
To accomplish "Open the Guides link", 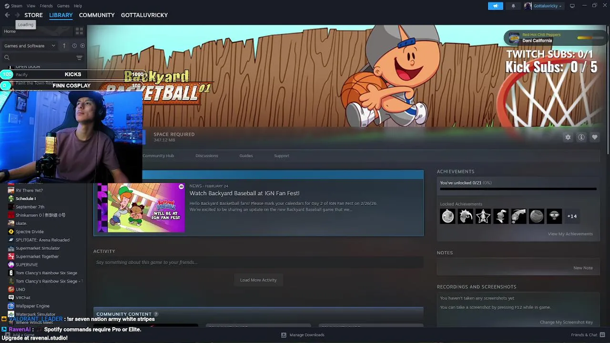I will tap(246, 156).
